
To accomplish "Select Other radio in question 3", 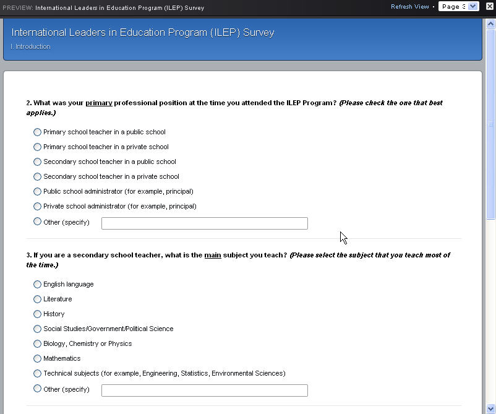I will pyautogui.click(x=38, y=389).
